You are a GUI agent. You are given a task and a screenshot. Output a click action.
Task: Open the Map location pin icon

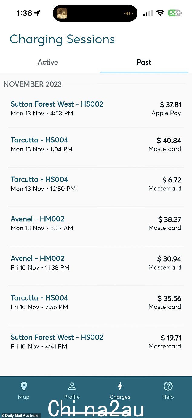click(24, 386)
